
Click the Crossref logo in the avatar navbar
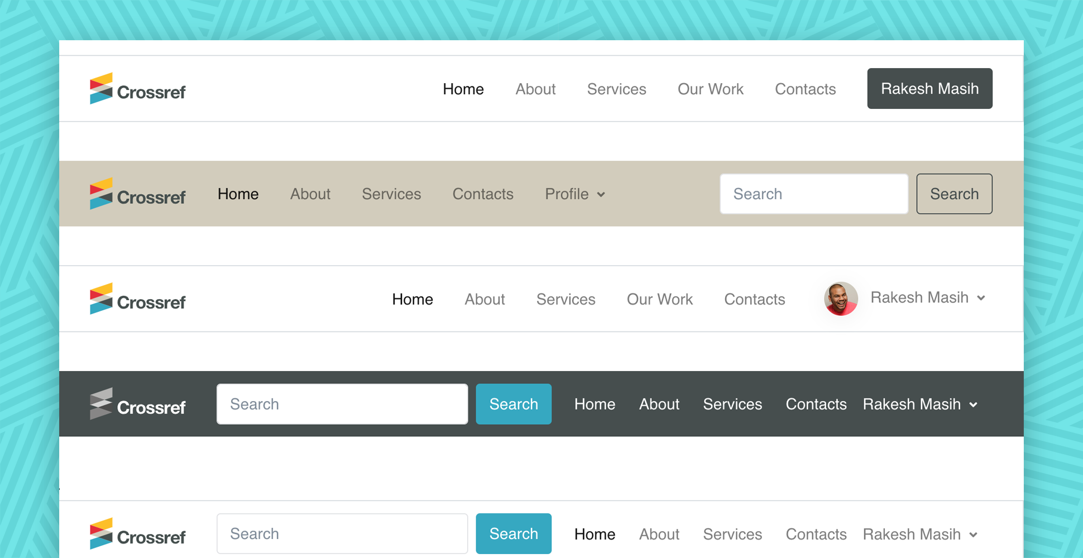click(137, 299)
